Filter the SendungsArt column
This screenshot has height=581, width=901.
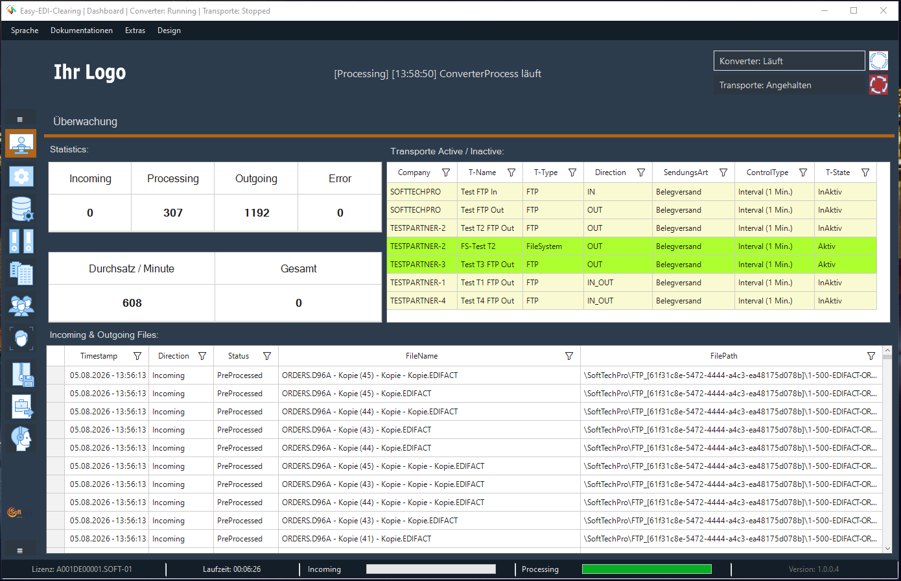pos(723,172)
